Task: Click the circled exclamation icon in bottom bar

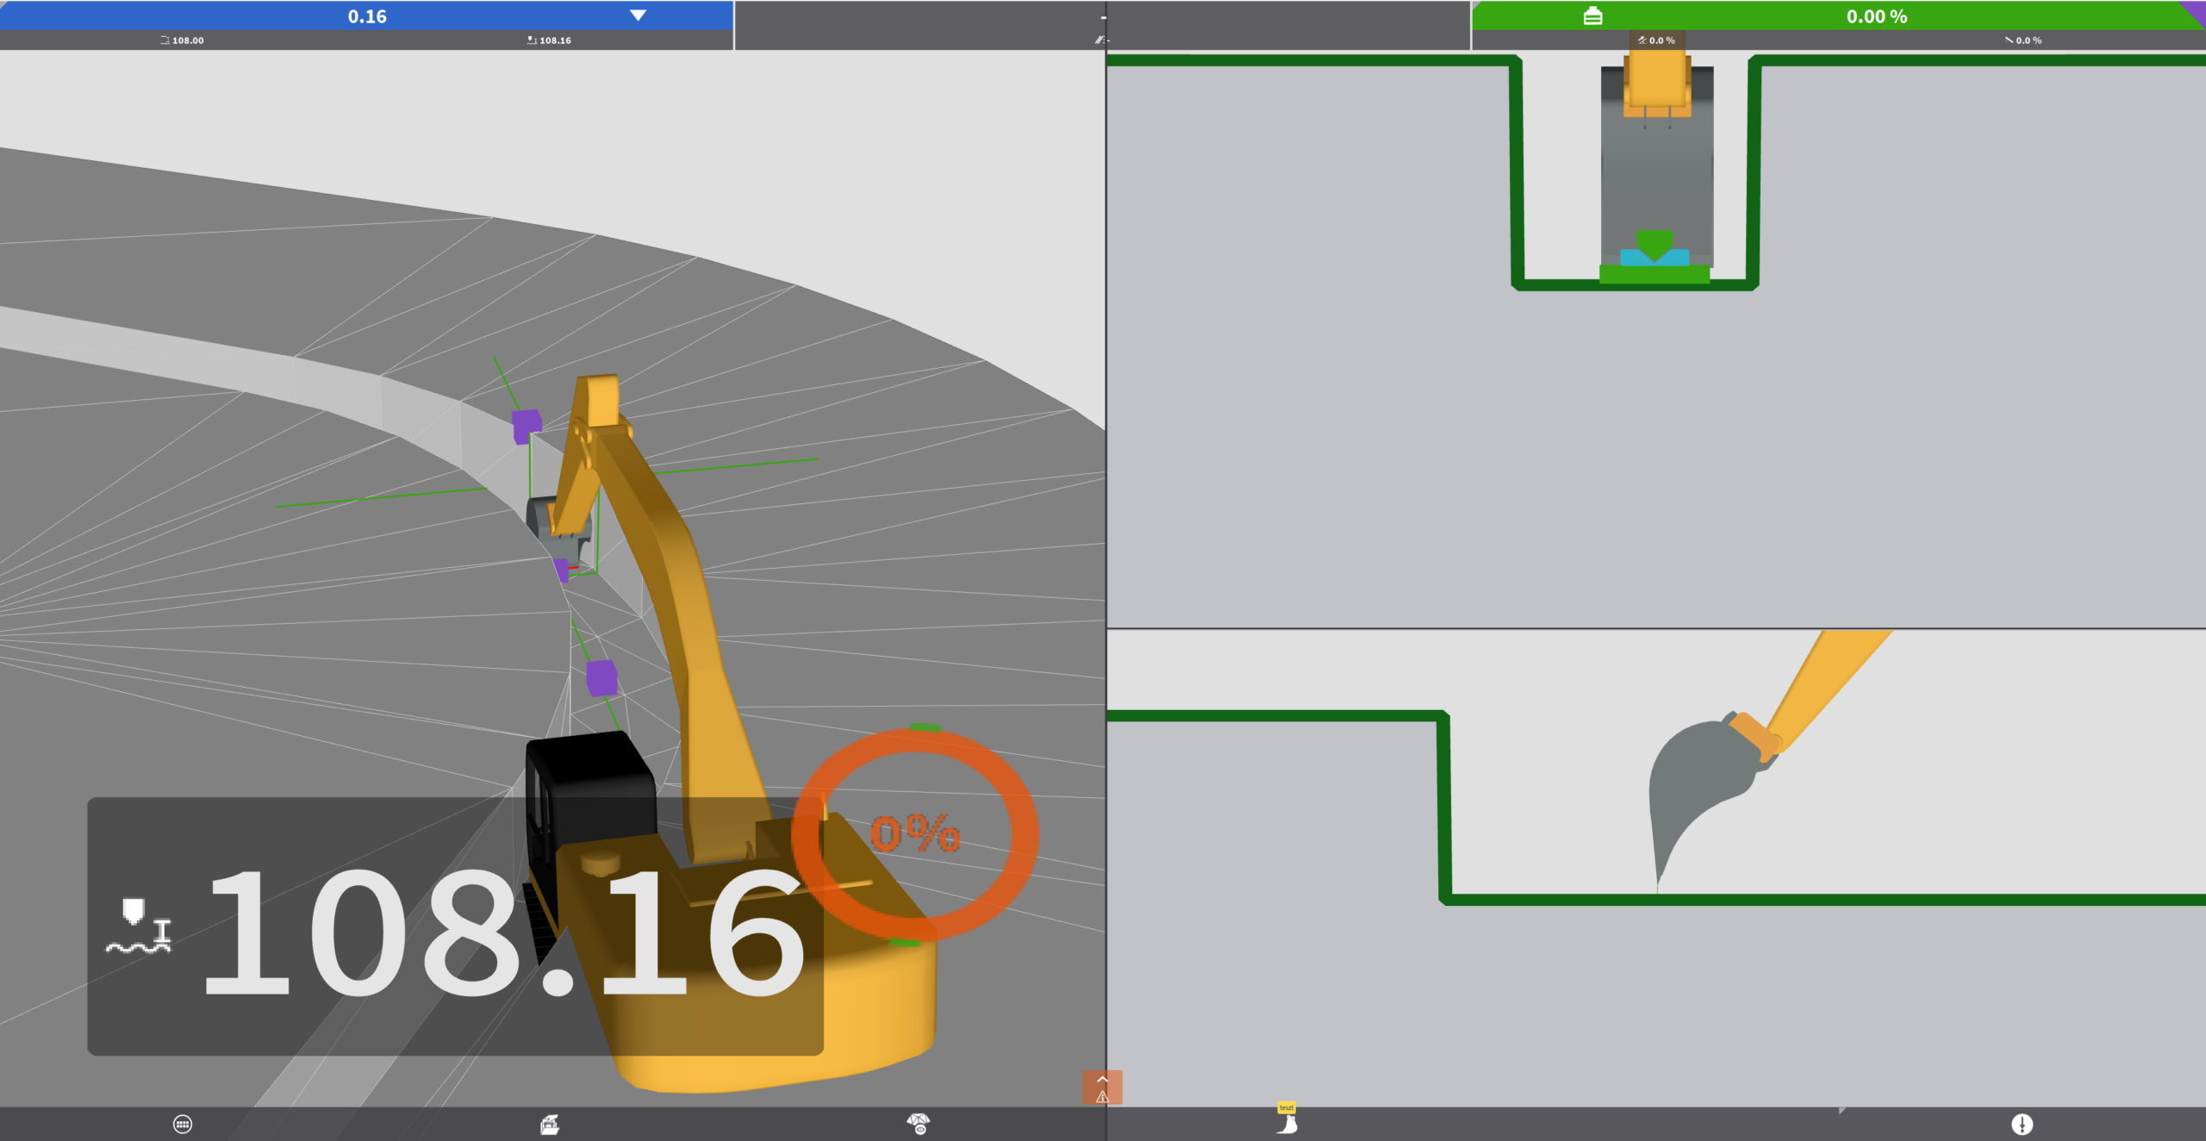Action: point(2022,1124)
